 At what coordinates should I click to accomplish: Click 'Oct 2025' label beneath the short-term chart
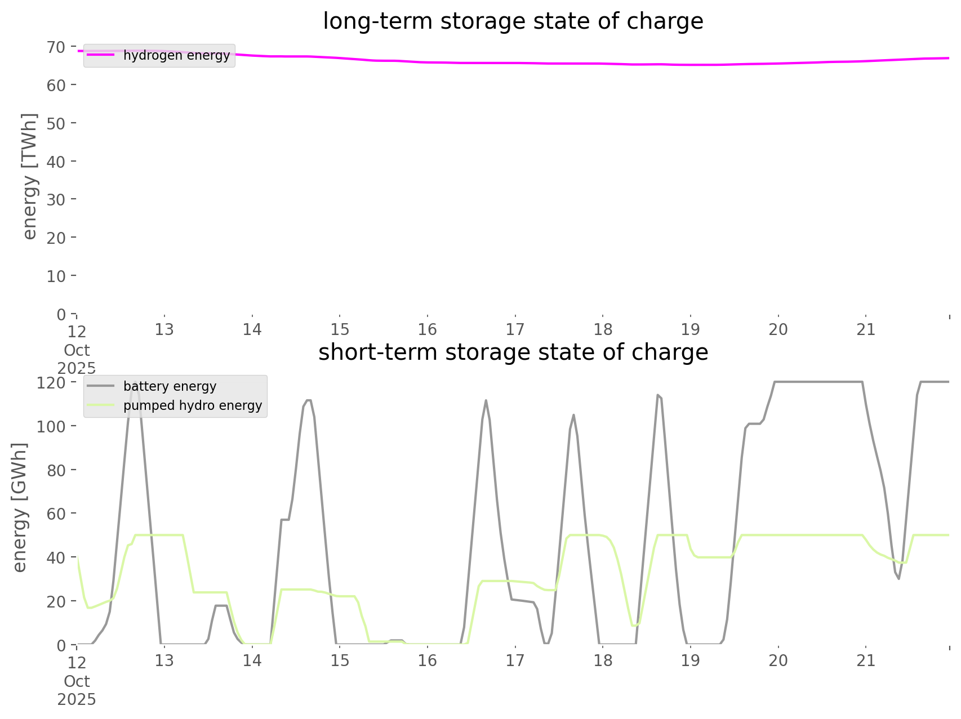click(x=77, y=690)
